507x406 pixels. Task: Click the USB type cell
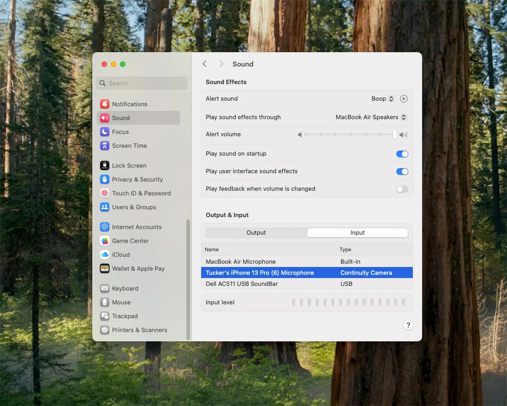(x=346, y=284)
